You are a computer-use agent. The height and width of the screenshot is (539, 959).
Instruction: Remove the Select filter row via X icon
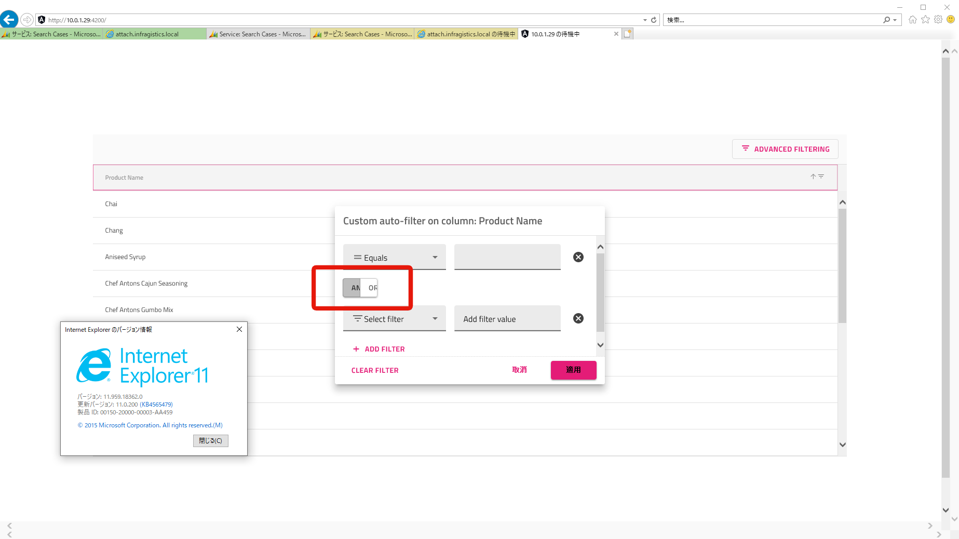pos(578,318)
